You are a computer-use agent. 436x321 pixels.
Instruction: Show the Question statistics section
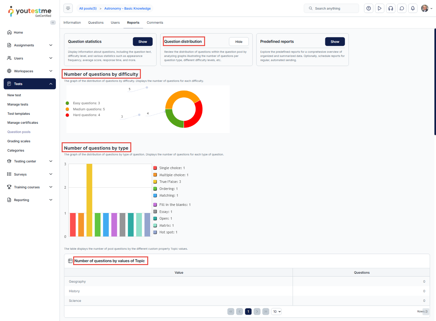tap(142, 42)
